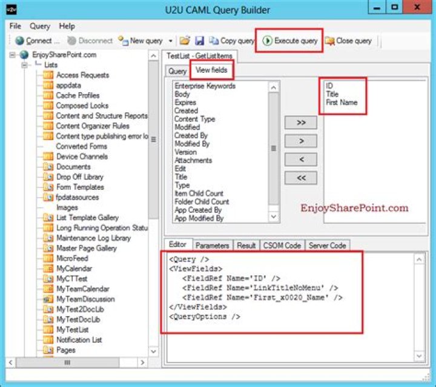Screen dimensions: 436x387
Task: Open the Query menu
Action: 40,26
